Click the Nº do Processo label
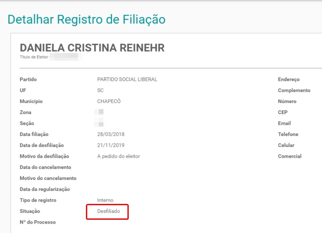 coord(38,222)
